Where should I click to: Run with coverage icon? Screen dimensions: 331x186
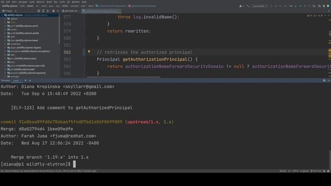[280, 6]
